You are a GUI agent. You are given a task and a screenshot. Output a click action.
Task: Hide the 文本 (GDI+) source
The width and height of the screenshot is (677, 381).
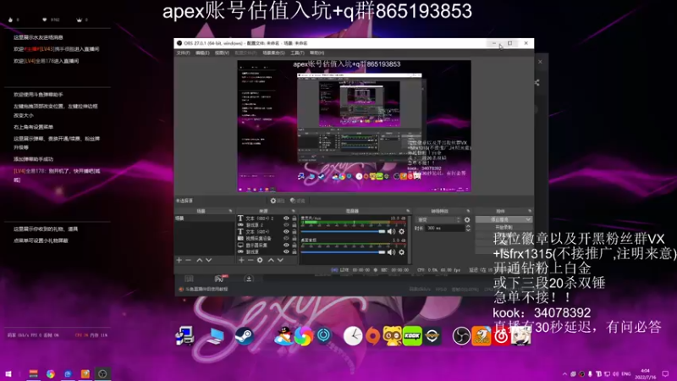point(286,231)
